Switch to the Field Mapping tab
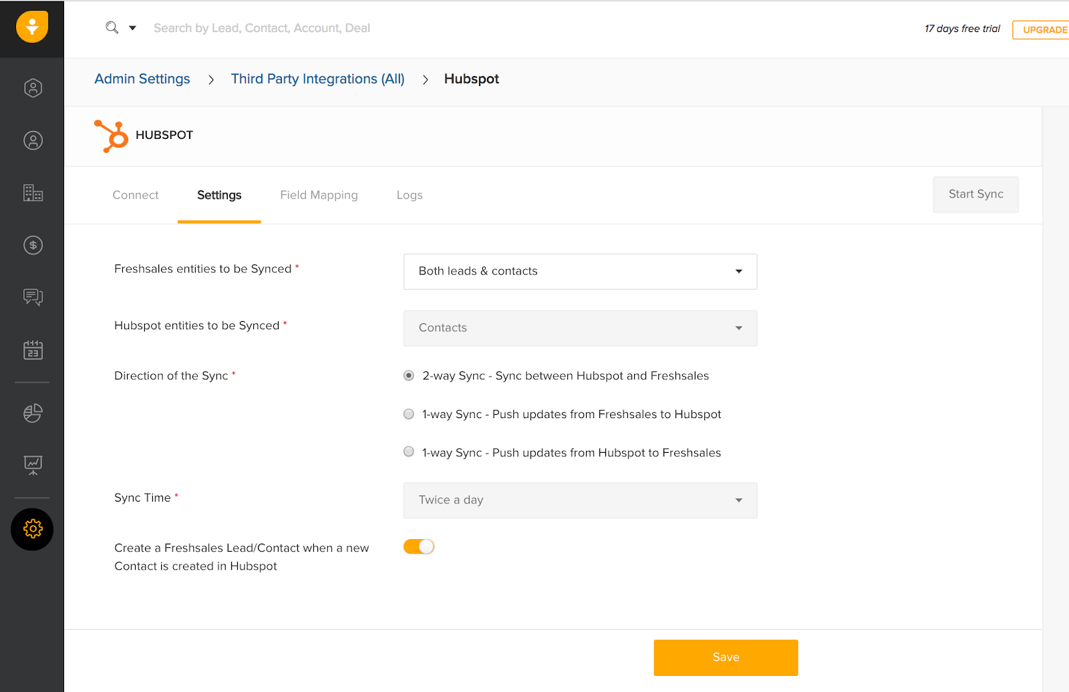 [x=319, y=195]
